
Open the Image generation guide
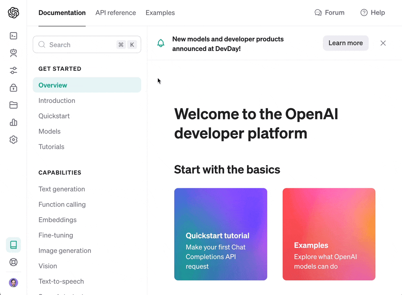[65, 251]
